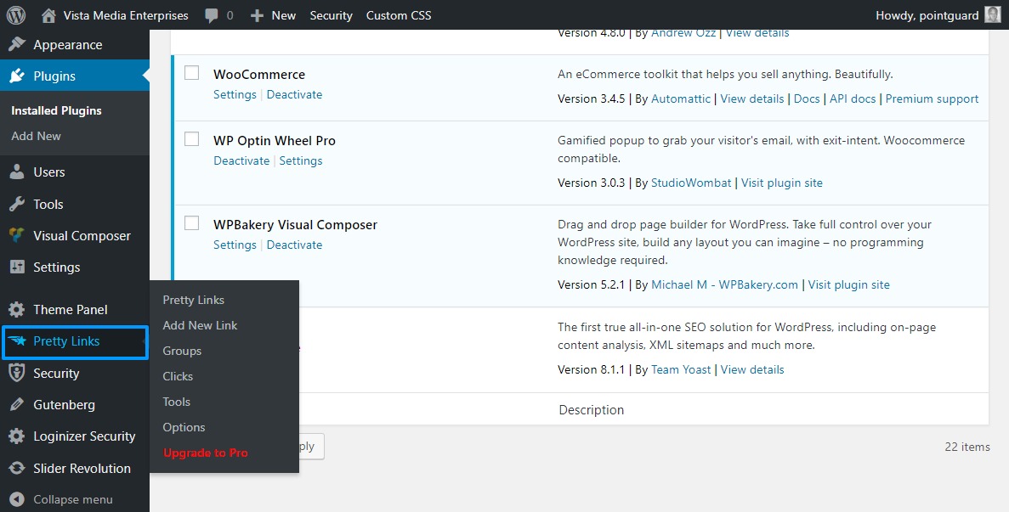Deactivate WP Optin Wheel Pro

click(241, 160)
